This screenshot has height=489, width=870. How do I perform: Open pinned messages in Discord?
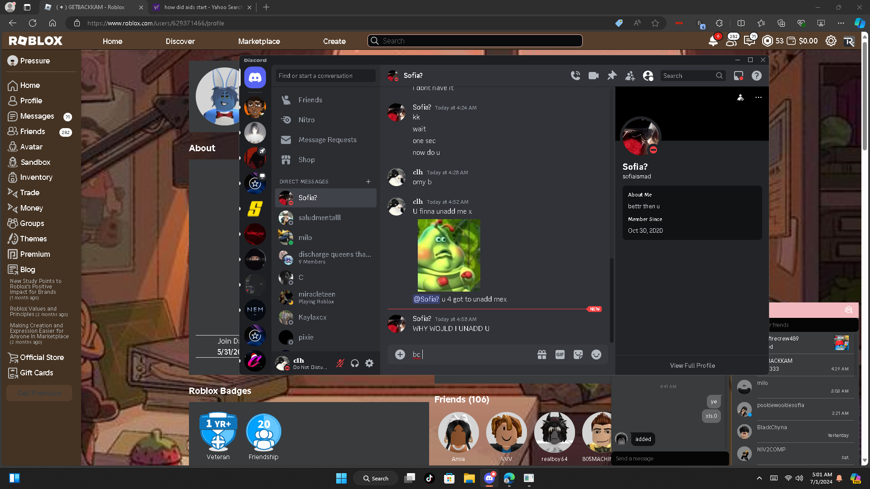(612, 76)
